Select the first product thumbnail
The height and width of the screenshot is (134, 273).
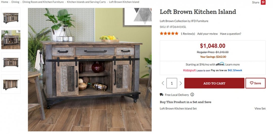pos(11,17)
